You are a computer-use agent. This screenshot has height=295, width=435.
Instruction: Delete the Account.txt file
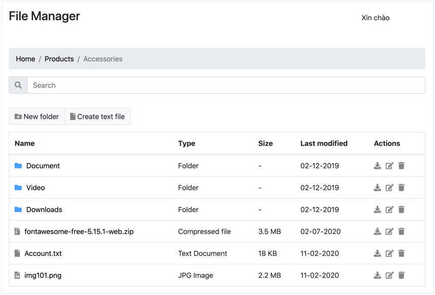pos(401,254)
